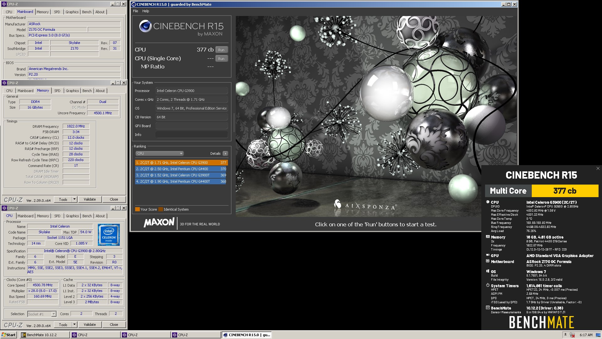The height and width of the screenshot is (339, 602).
Task: Select ranking row Celeron G3900T 369
Action: [181, 175]
